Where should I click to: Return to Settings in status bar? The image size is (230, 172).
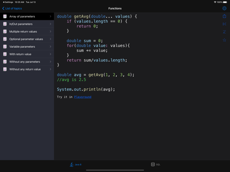pyautogui.click(x=8, y=2)
